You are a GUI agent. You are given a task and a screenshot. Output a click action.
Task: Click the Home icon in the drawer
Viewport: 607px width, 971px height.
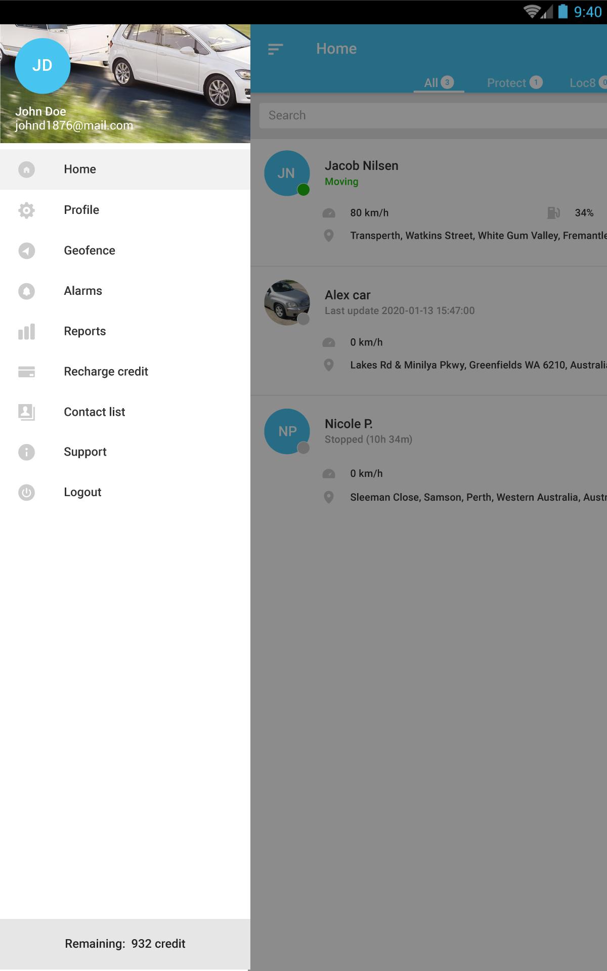26,169
